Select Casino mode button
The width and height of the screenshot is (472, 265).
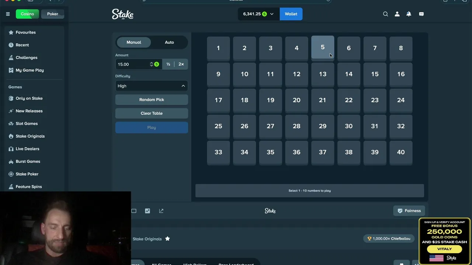point(27,14)
